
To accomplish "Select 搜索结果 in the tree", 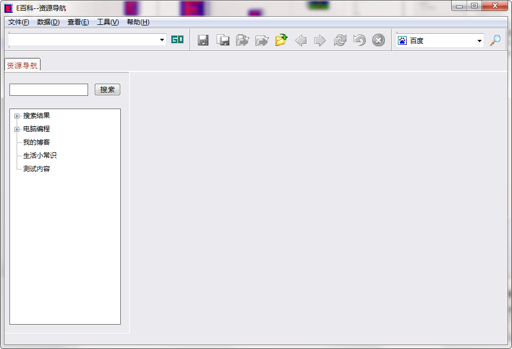I will click(37, 116).
